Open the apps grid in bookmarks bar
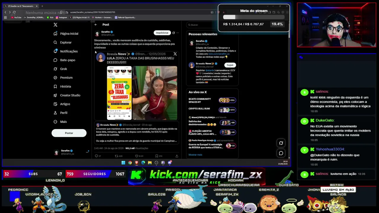The image size is (379, 213). (x=5, y=17)
